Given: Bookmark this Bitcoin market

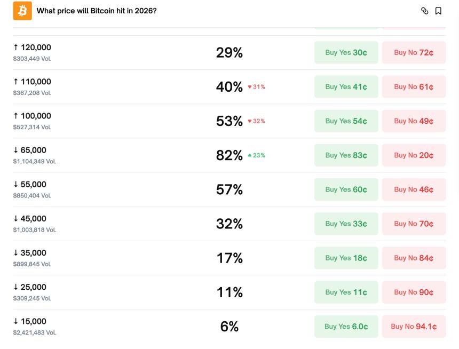Looking at the screenshot, I should tap(438, 11).
